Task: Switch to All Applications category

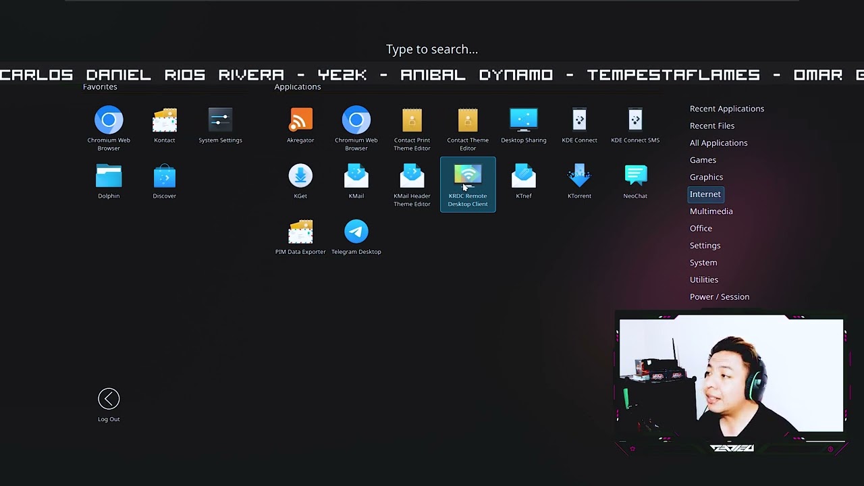Action: (718, 142)
